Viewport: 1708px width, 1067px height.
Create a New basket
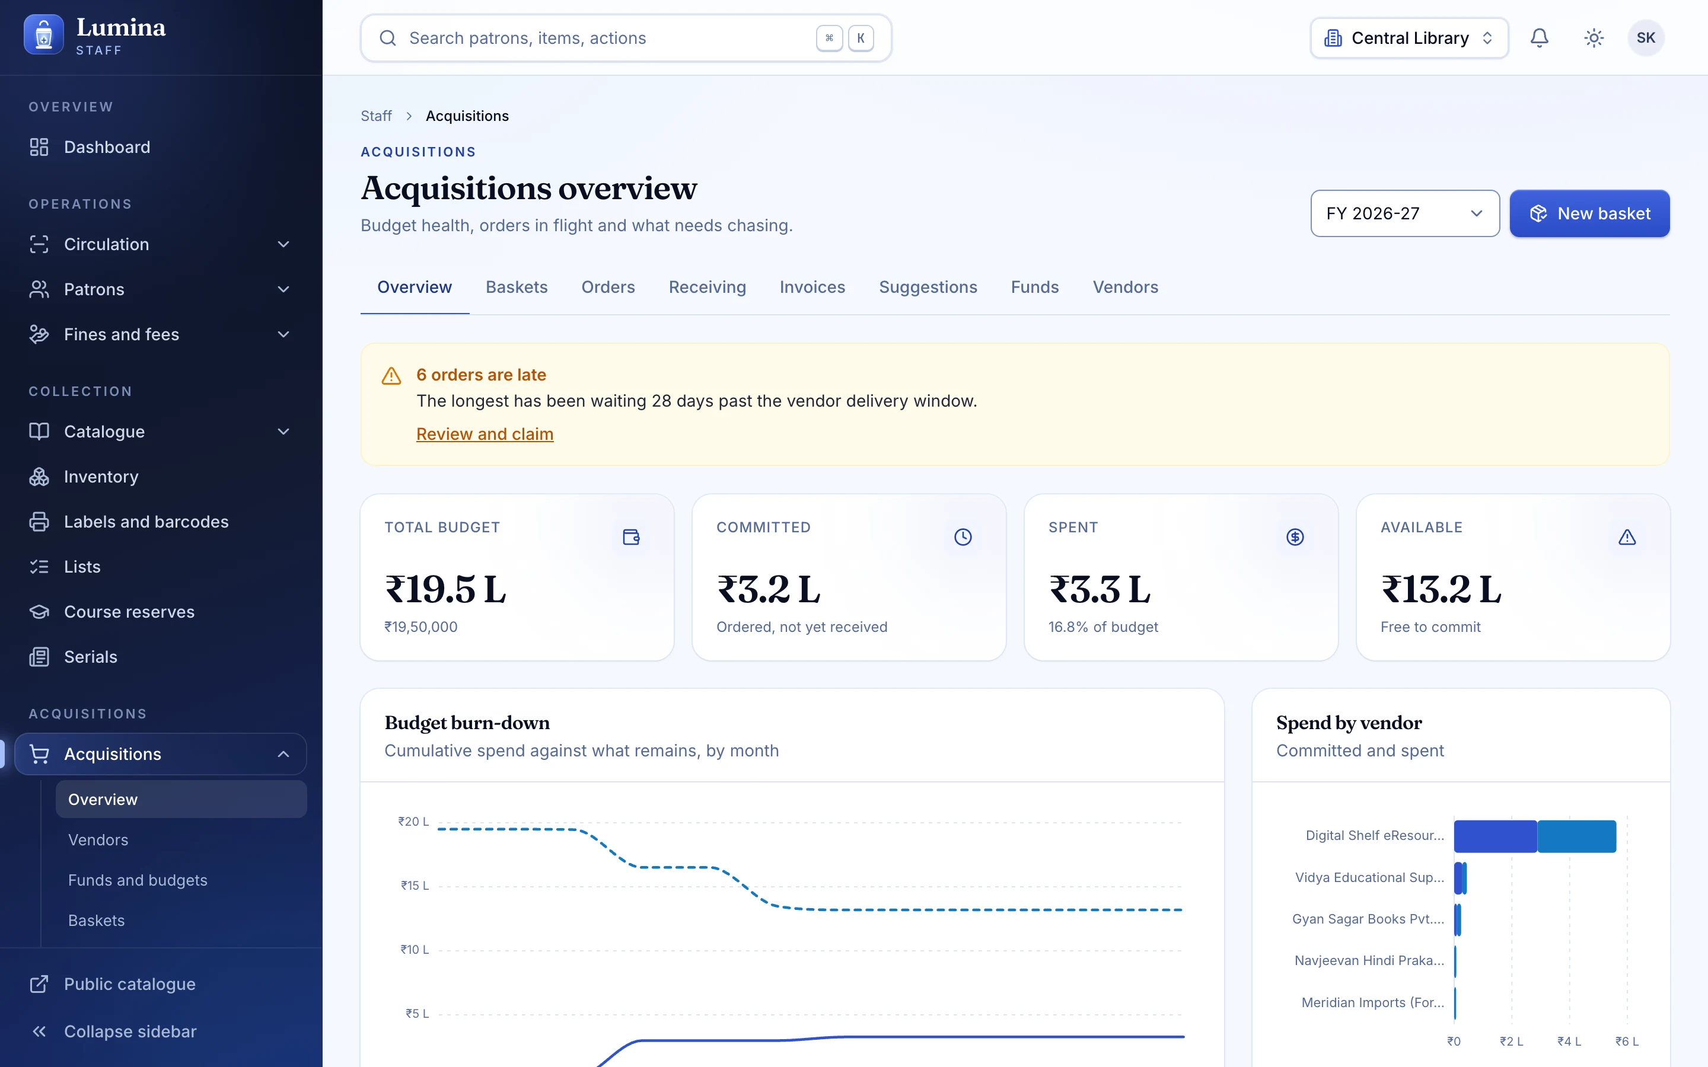(x=1589, y=213)
